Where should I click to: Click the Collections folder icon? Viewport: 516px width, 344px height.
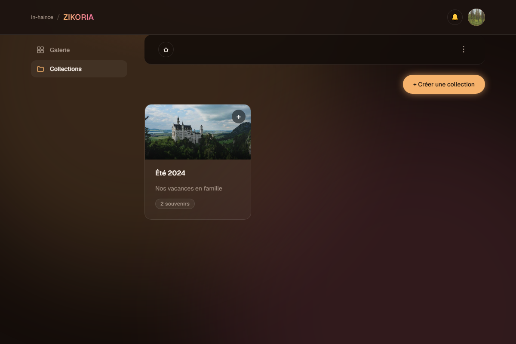click(x=40, y=69)
